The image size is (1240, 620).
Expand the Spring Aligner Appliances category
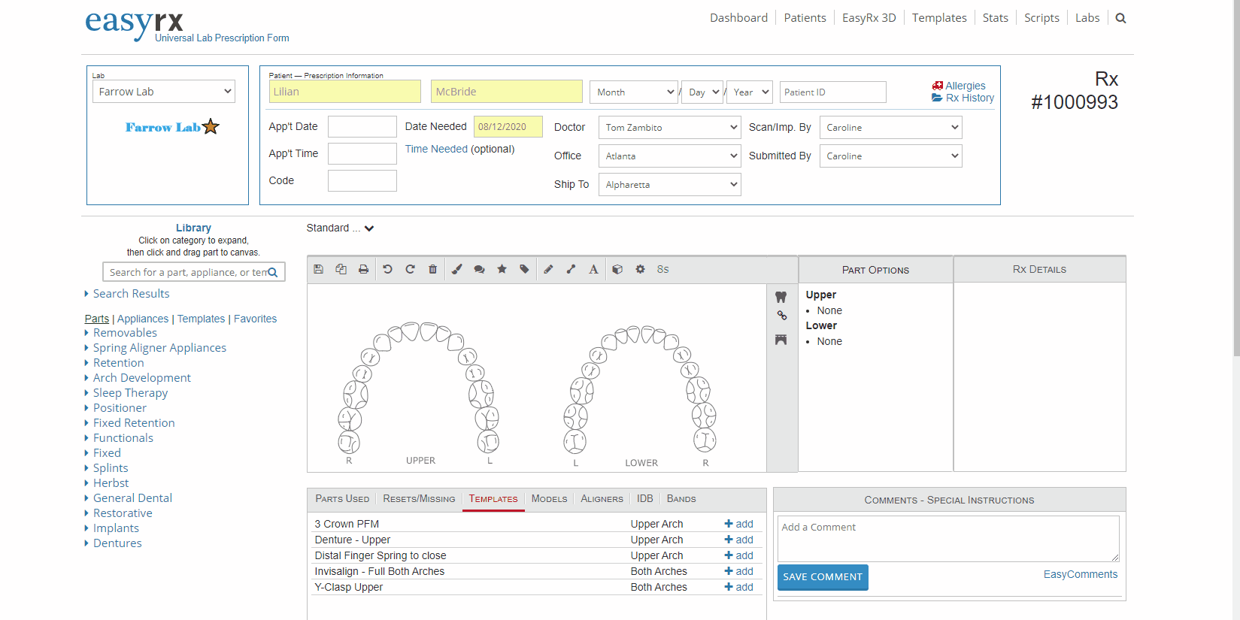159,347
